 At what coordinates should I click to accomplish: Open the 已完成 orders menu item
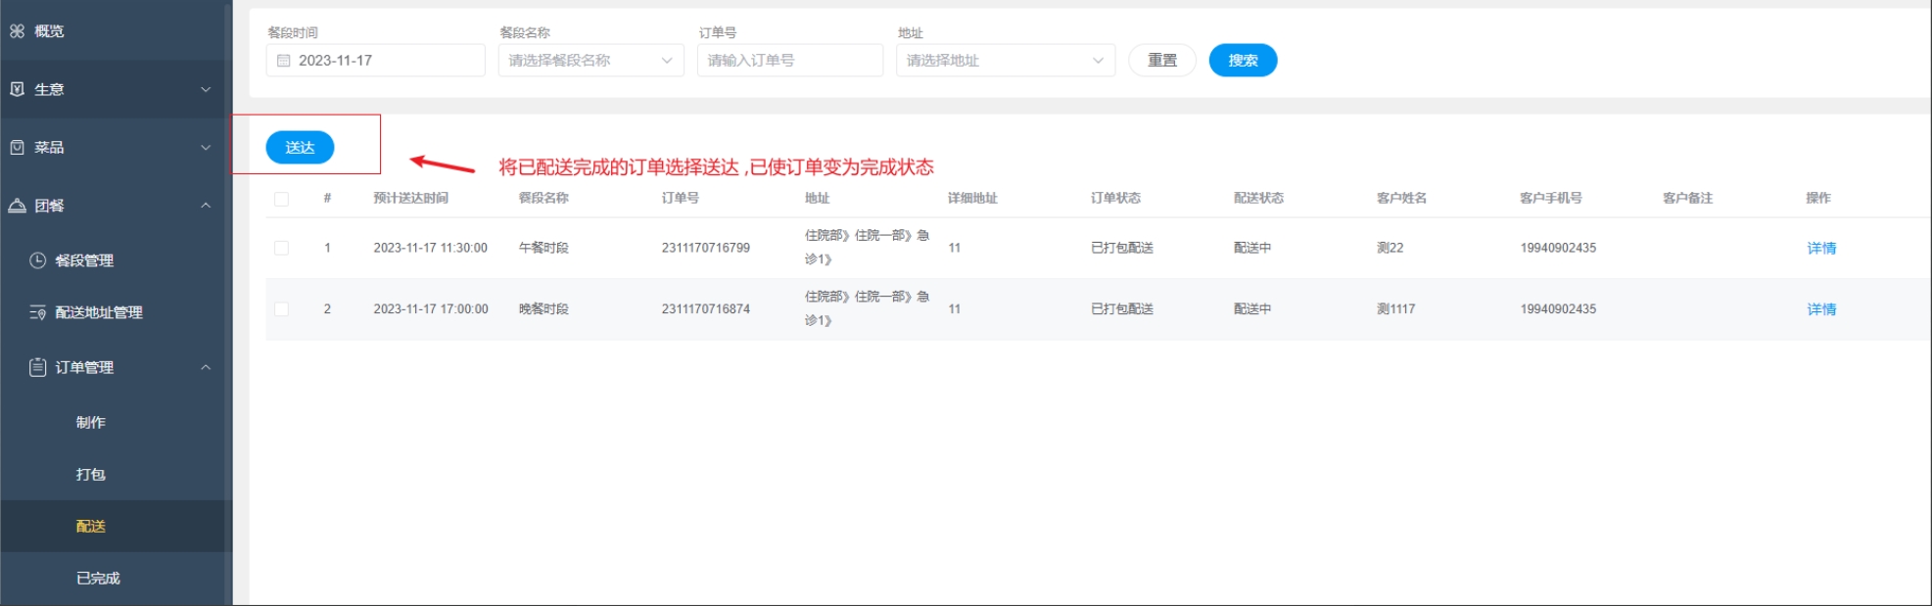98,579
